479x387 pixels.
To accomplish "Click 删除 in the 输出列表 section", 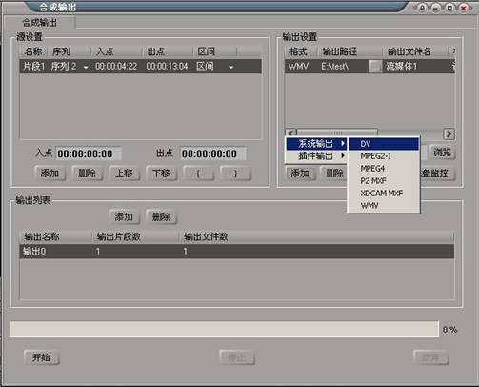I will [161, 217].
